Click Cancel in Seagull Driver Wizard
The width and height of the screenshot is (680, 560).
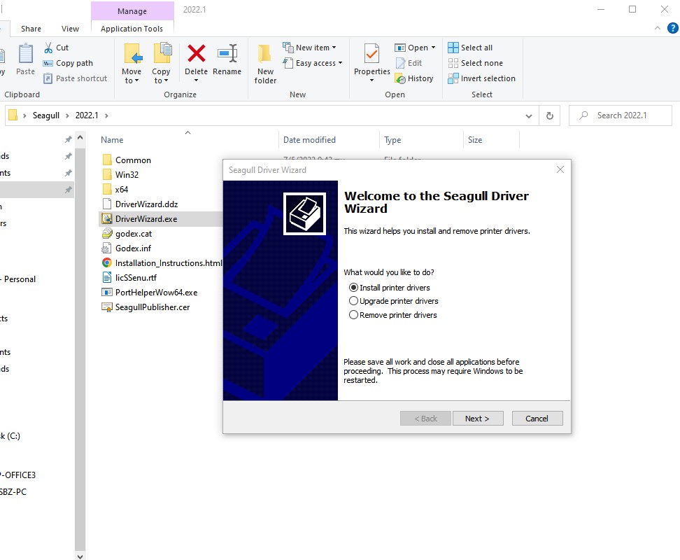pos(537,419)
